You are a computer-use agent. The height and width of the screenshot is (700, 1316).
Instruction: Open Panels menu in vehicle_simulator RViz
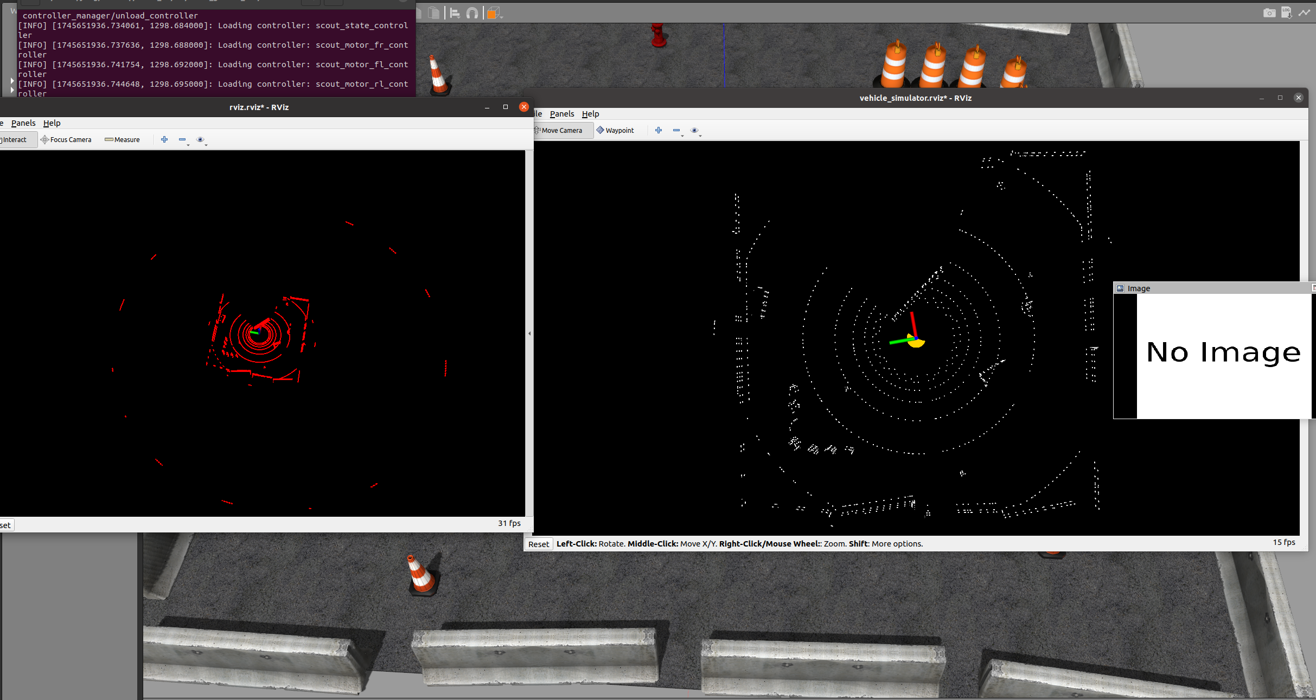[561, 114]
